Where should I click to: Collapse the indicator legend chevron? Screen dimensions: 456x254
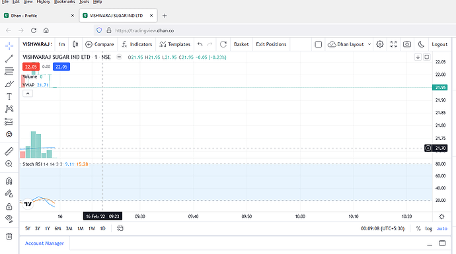(x=28, y=94)
